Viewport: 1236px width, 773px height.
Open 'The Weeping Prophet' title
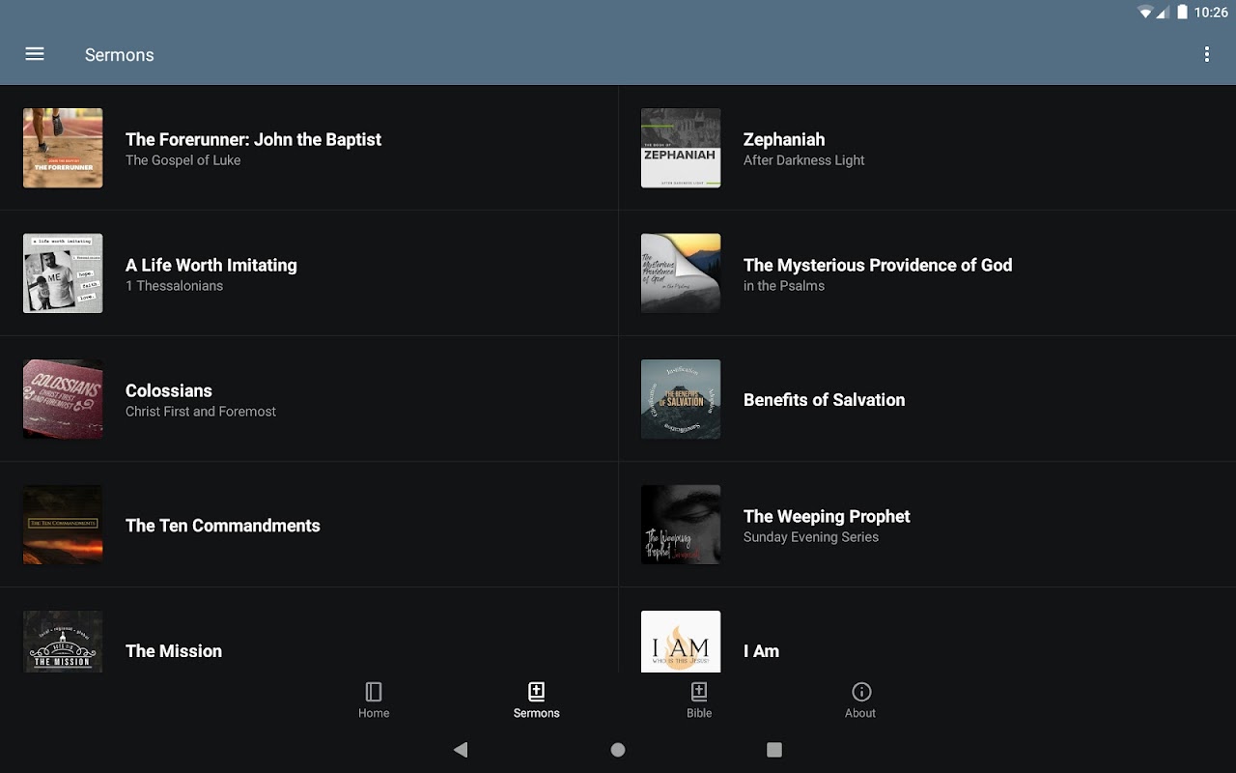827,516
